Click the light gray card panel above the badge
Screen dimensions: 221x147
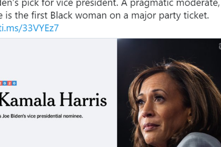(x=55, y=59)
